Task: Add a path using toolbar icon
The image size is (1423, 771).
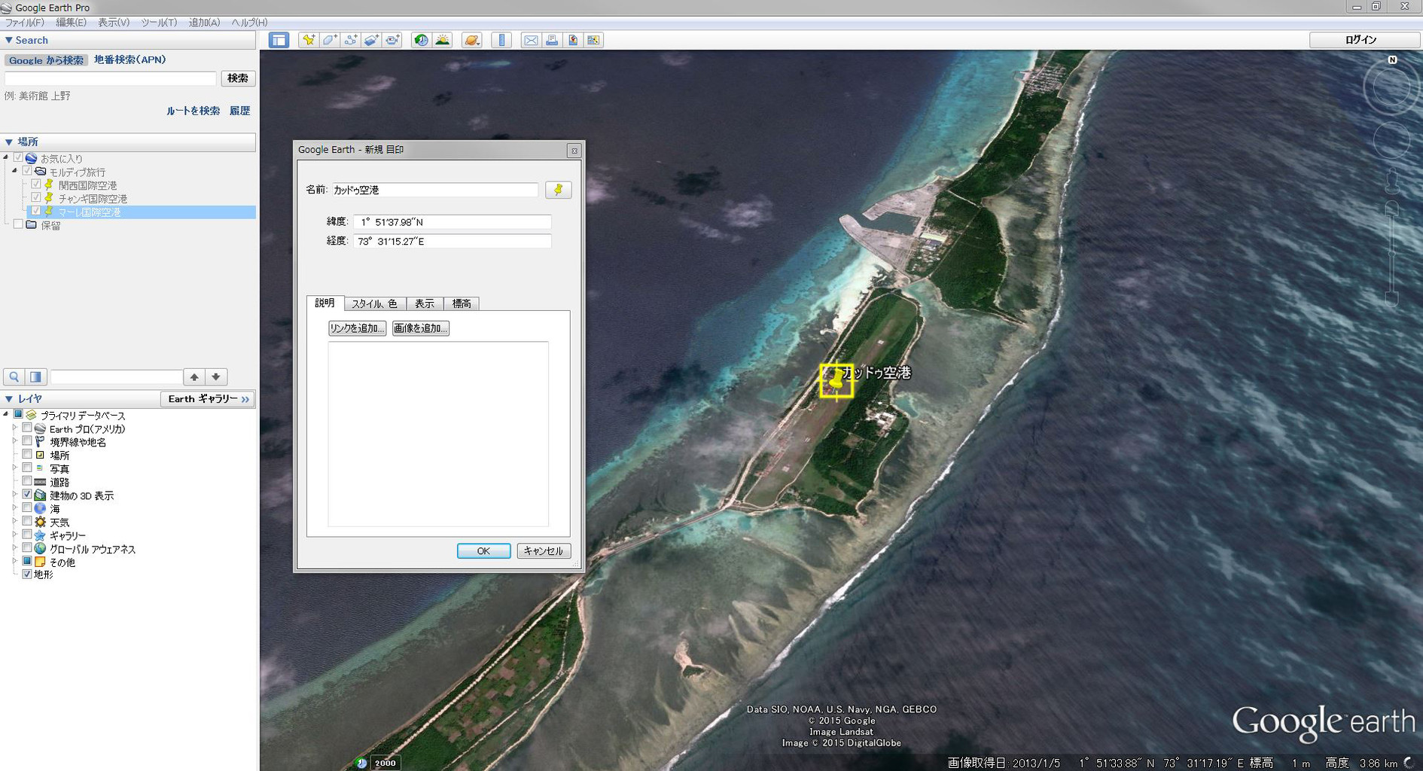Action: [351, 41]
